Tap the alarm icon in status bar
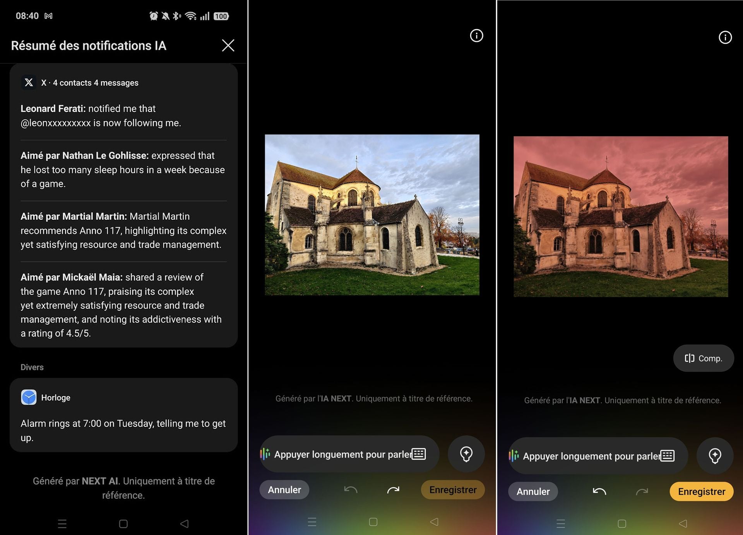This screenshot has width=743, height=535. 154,16
